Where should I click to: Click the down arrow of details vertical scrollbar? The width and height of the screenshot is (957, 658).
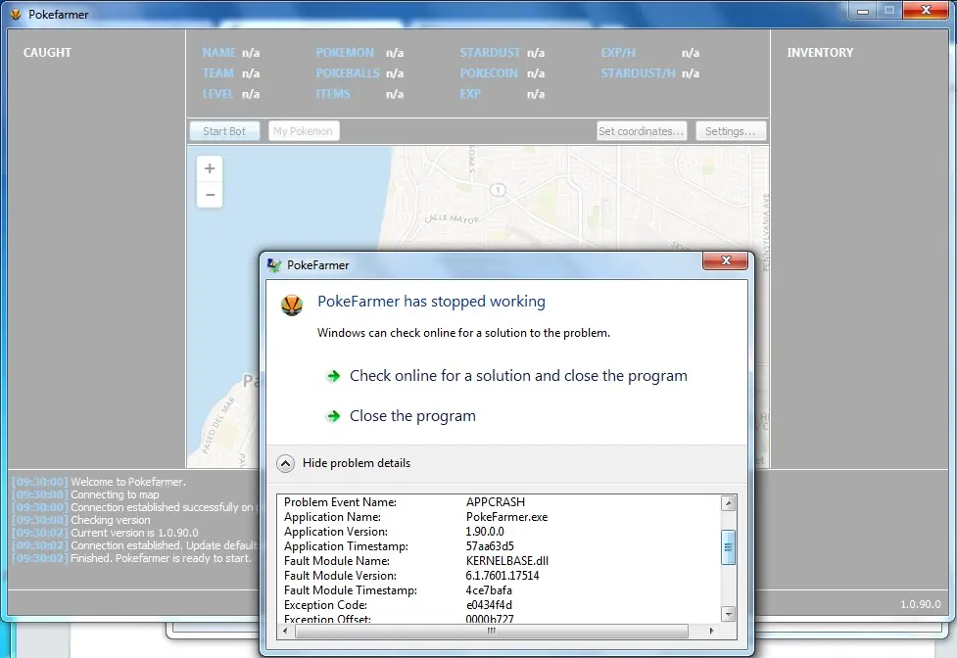(x=728, y=614)
